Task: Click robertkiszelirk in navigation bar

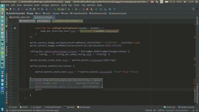Action: pos(79,13)
